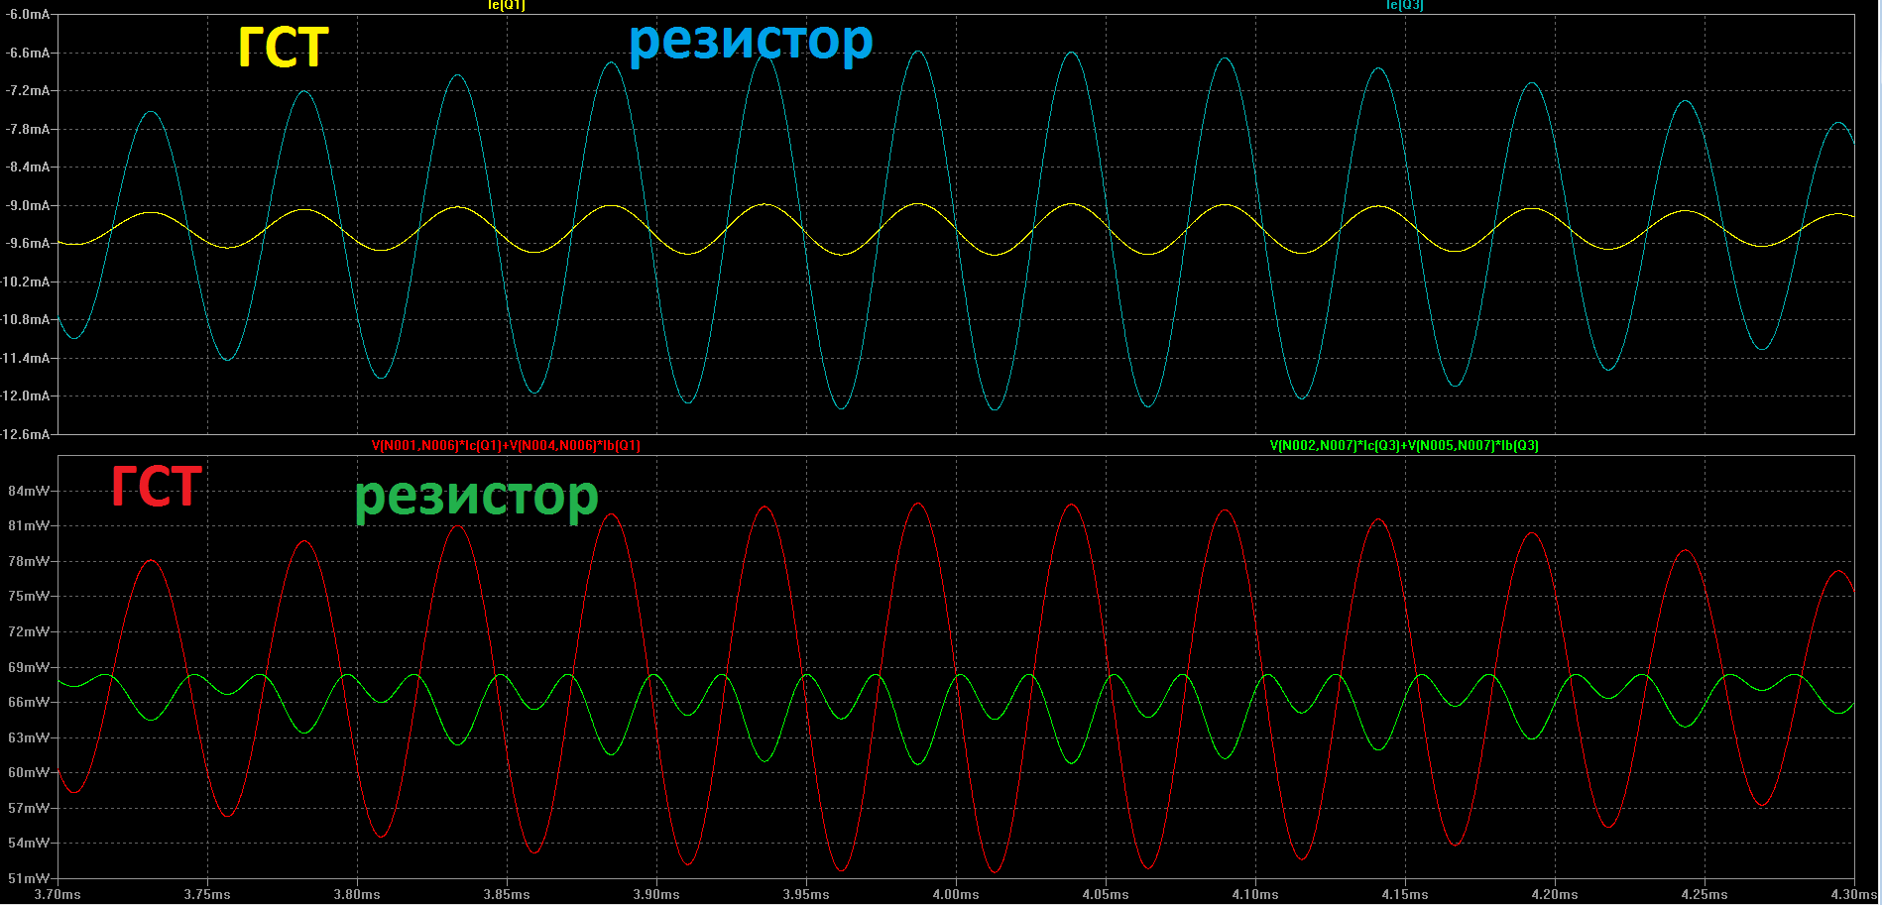Click the -12.6mA vertical axis label
This screenshot has height=905, width=1882.
pos(25,434)
